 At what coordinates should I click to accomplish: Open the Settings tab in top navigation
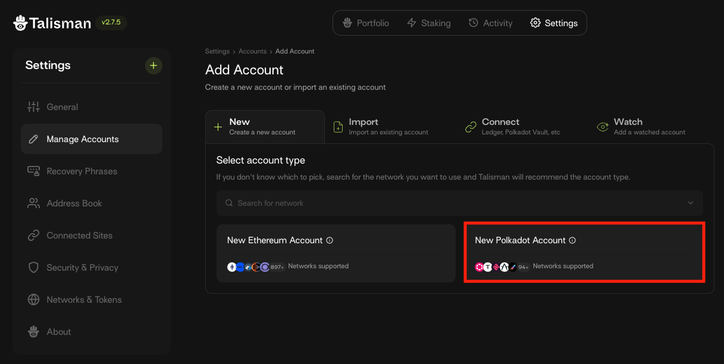(554, 23)
